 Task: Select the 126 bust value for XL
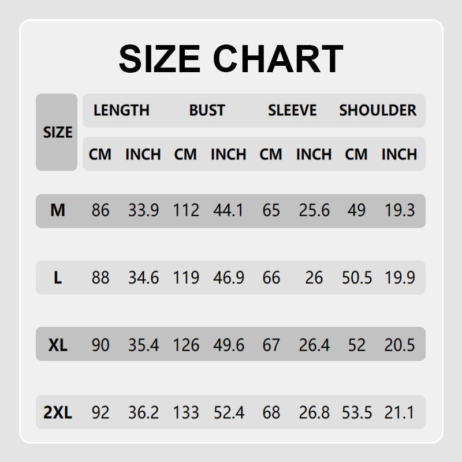coord(186,345)
